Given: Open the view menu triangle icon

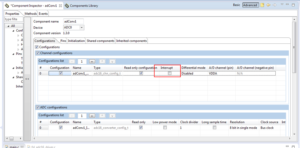Looking at the screenshot, I should [282, 4].
